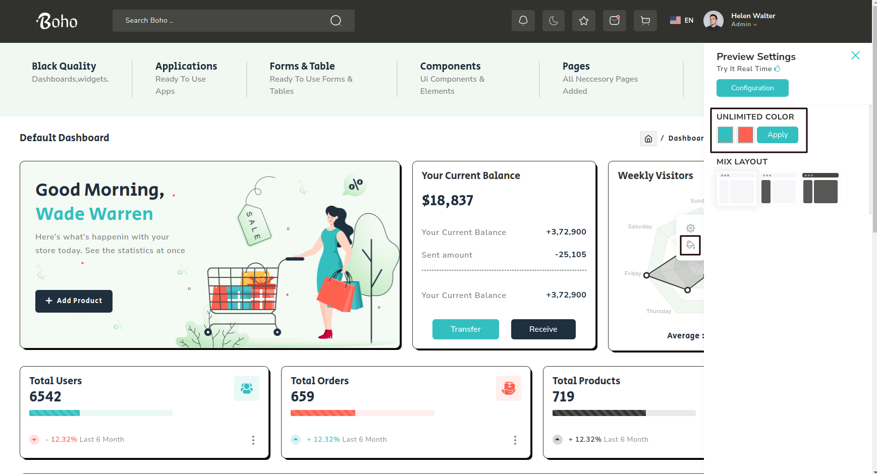Close the Preview Settings panel
Image resolution: width=877 pixels, height=474 pixels.
855,55
